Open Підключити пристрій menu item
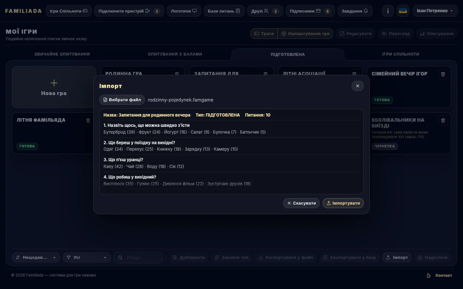The width and height of the screenshot is (463, 289). [129, 11]
